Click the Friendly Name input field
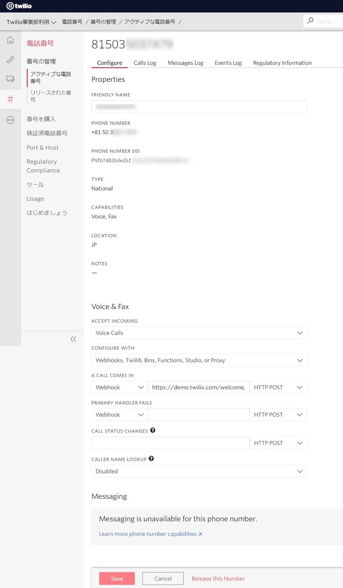This screenshot has height=588, width=343. pos(199,106)
